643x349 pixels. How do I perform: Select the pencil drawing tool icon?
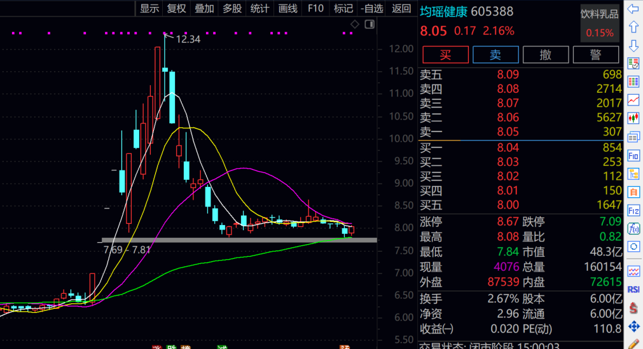[x=633, y=344]
